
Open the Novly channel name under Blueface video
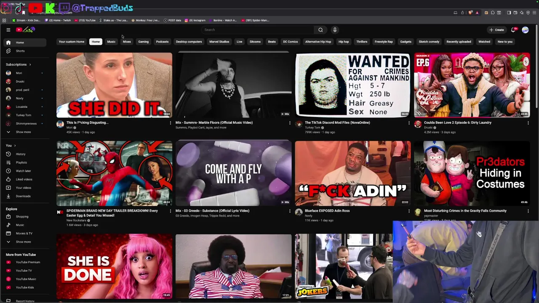(x=309, y=216)
